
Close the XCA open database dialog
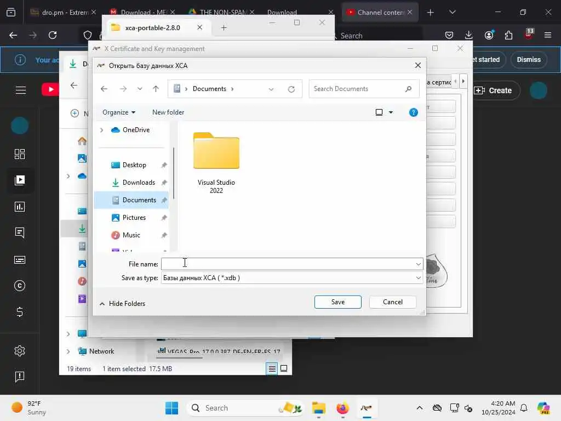coord(417,66)
